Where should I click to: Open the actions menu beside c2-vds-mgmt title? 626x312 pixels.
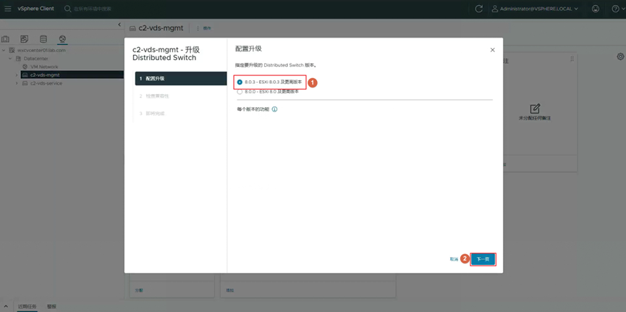204,28
